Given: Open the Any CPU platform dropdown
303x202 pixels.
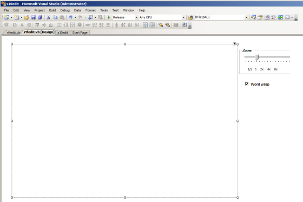Looking at the screenshot, I should tap(183, 17).
